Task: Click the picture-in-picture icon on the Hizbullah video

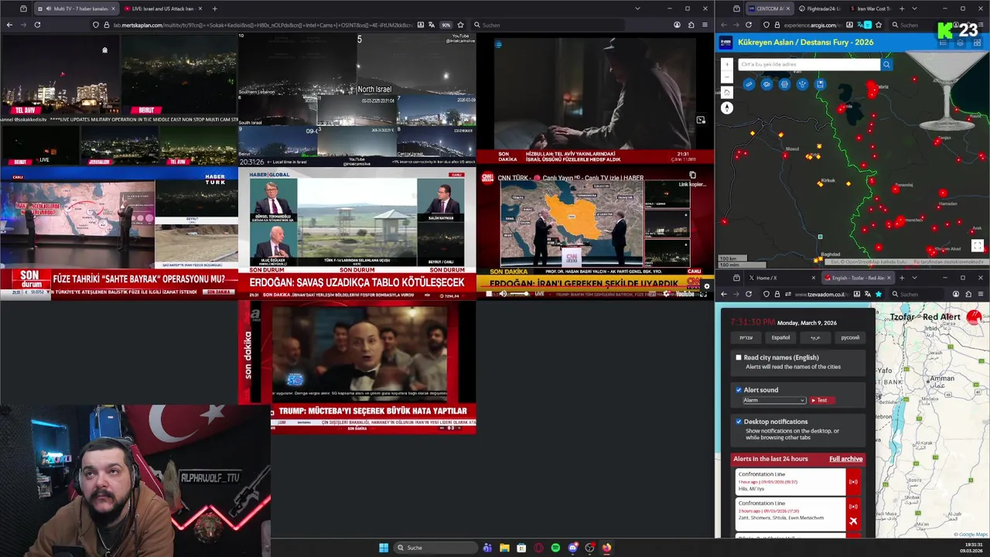Action: click(701, 120)
